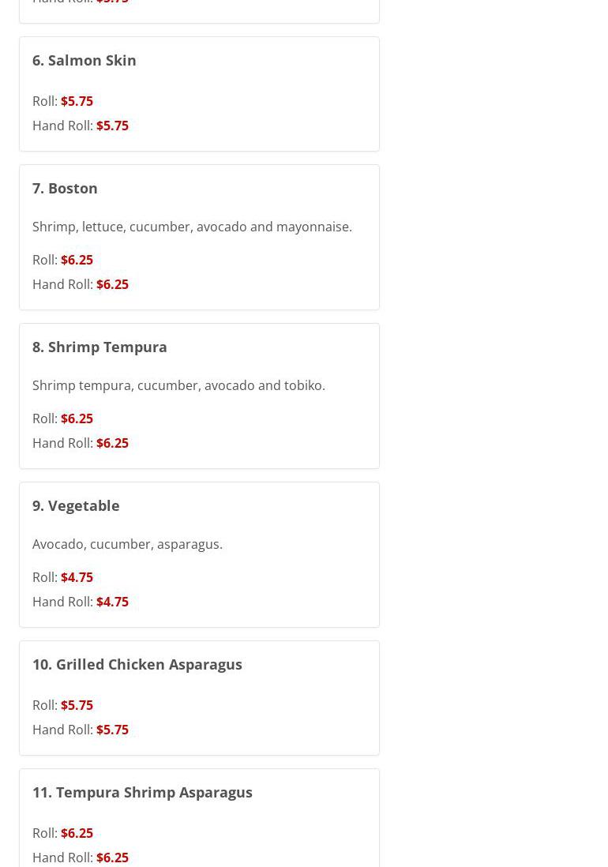Select Shrimp Tempura Roll $6.25 price
This screenshot has height=867, width=608.
(77, 418)
